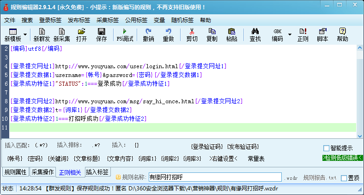Insert {登录验证码} tag

207,147
